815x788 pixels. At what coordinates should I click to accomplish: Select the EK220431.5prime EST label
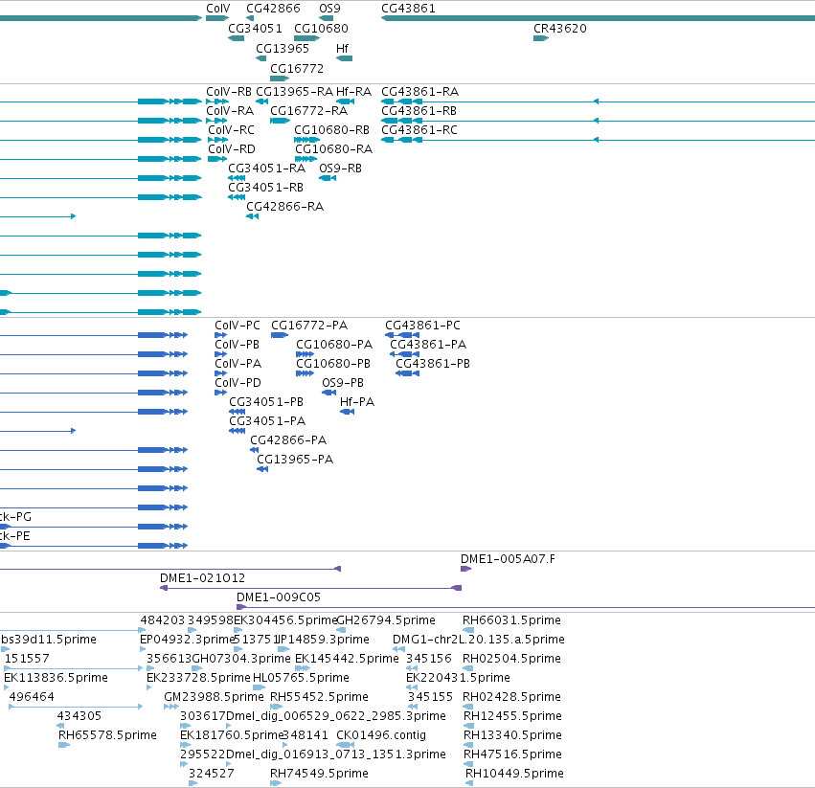pyautogui.click(x=458, y=678)
